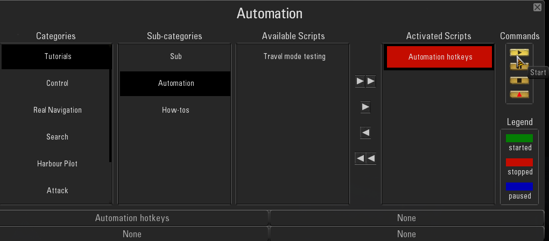The height and width of the screenshot is (241, 549).
Task: Deactivate a script with single left arrow
Action: 365,133
